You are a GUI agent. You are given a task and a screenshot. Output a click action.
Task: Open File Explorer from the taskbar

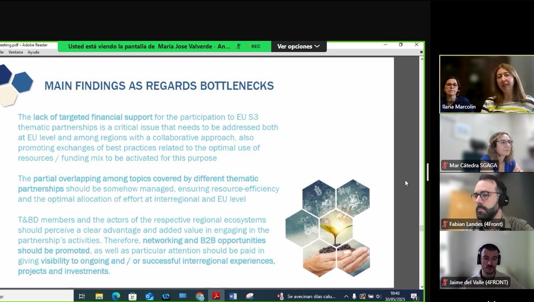coord(99,296)
